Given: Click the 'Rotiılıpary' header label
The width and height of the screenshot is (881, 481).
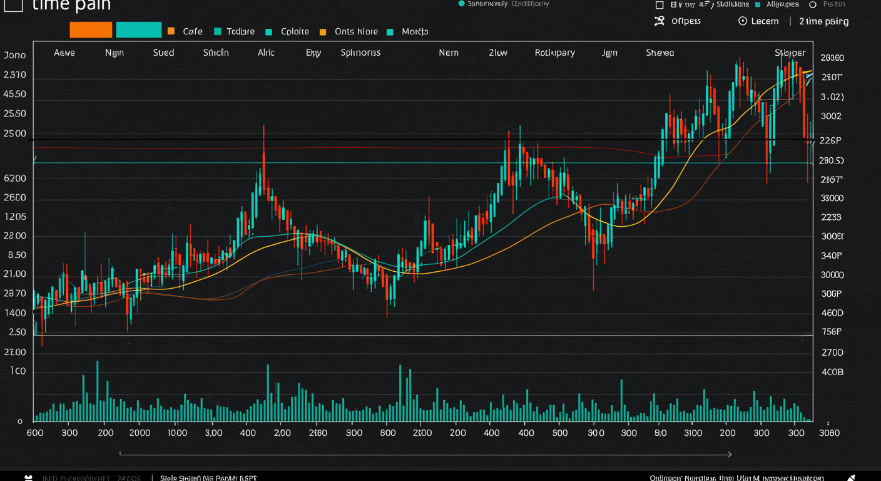Looking at the screenshot, I should [555, 53].
